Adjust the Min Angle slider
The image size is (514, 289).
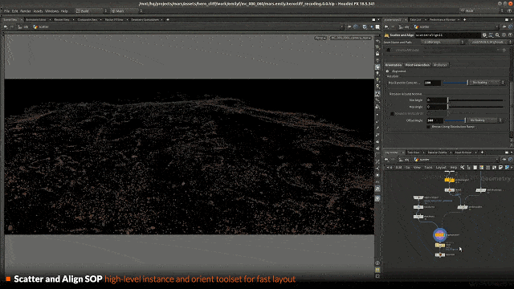point(475,100)
